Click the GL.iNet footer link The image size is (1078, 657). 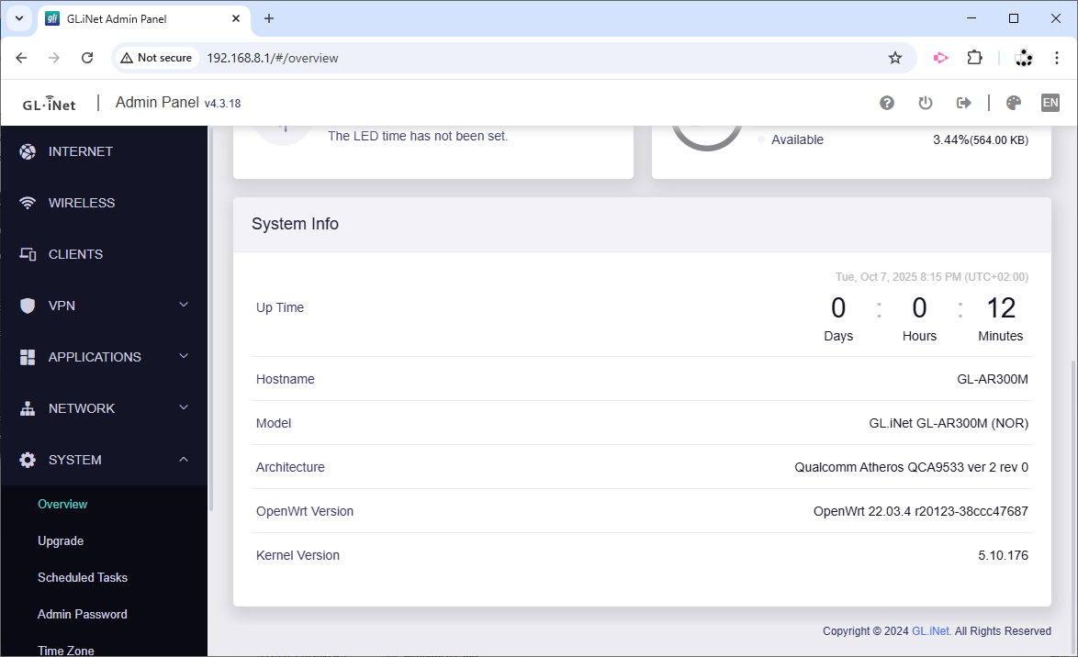931,631
